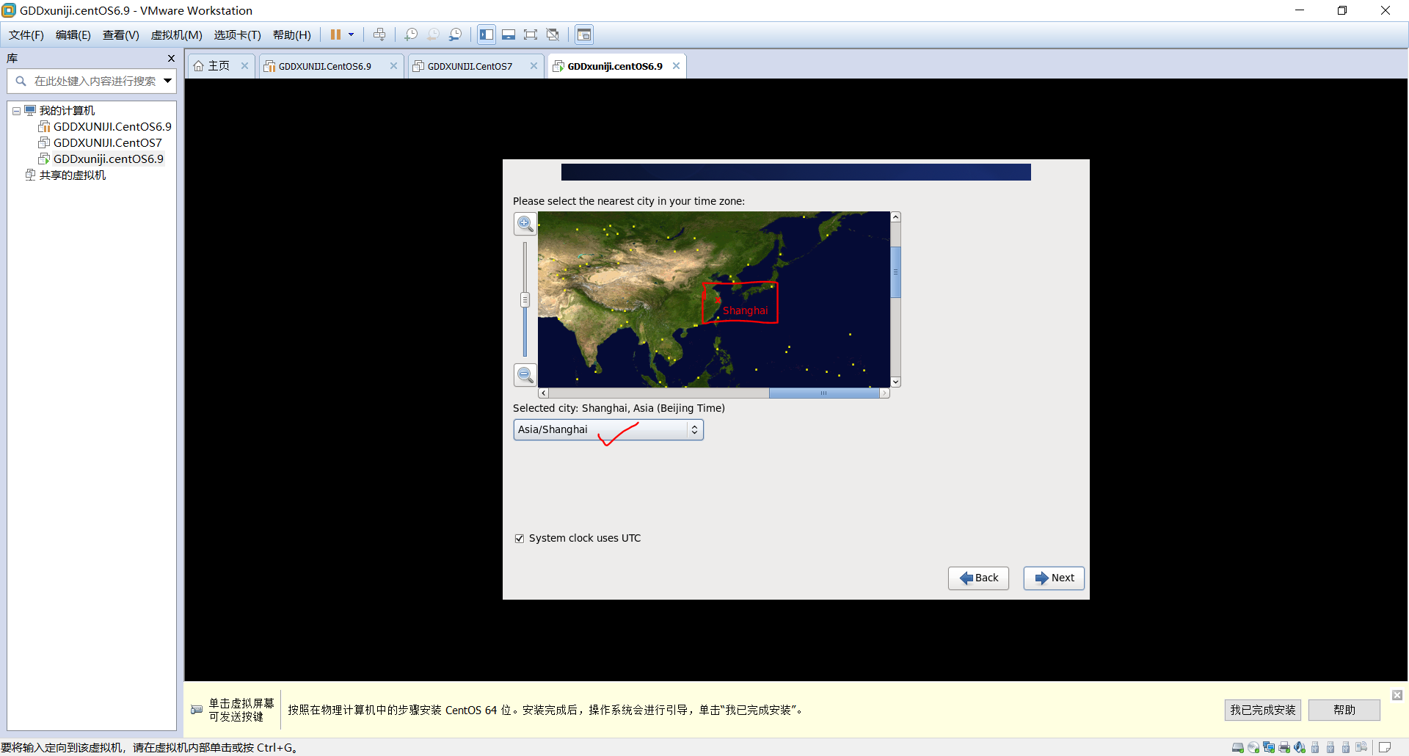Click the network adapter status icon

click(1269, 747)
